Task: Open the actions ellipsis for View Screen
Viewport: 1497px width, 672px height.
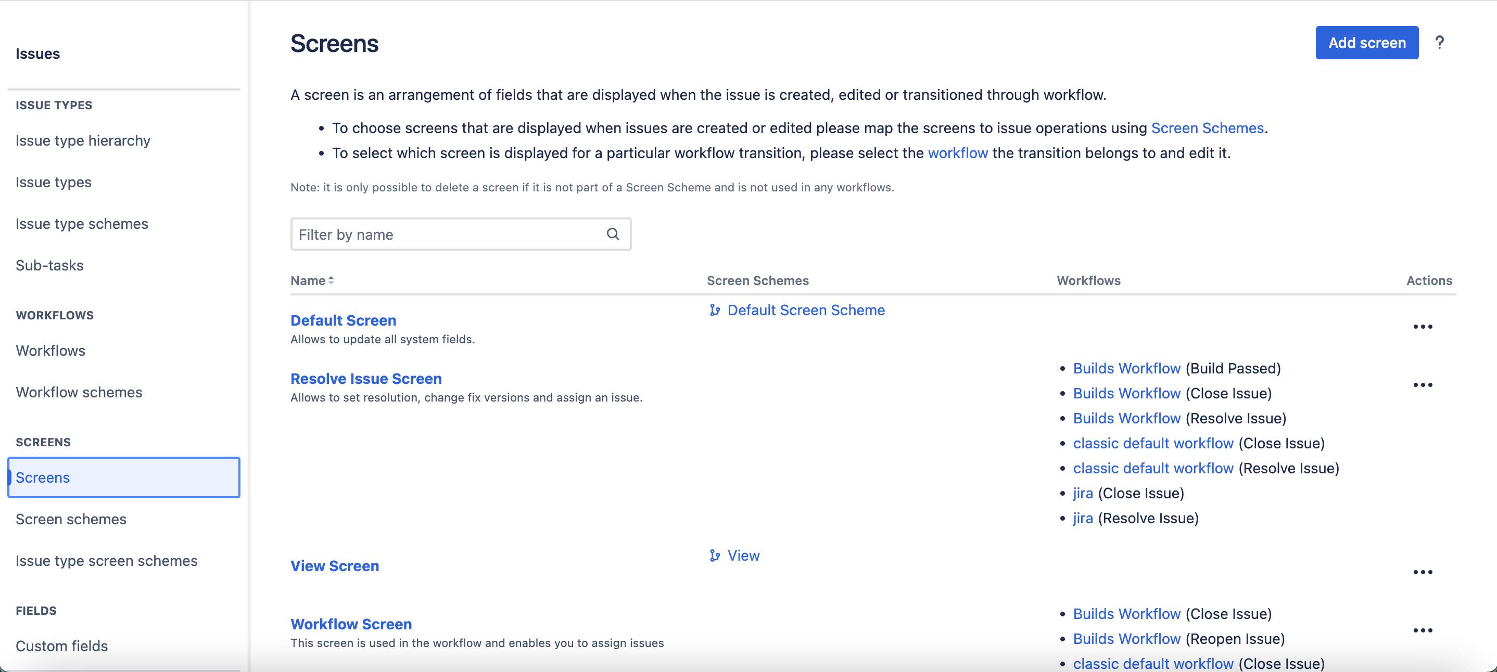Action: click(x=1422, y=572)
